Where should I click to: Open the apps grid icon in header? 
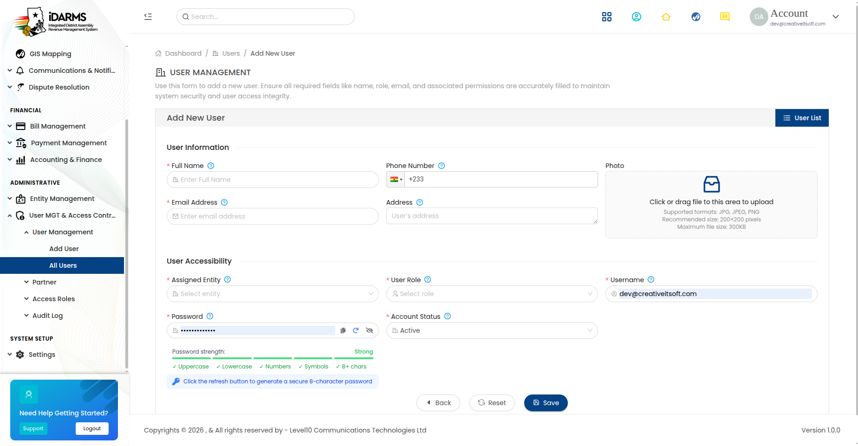point(606,17)
